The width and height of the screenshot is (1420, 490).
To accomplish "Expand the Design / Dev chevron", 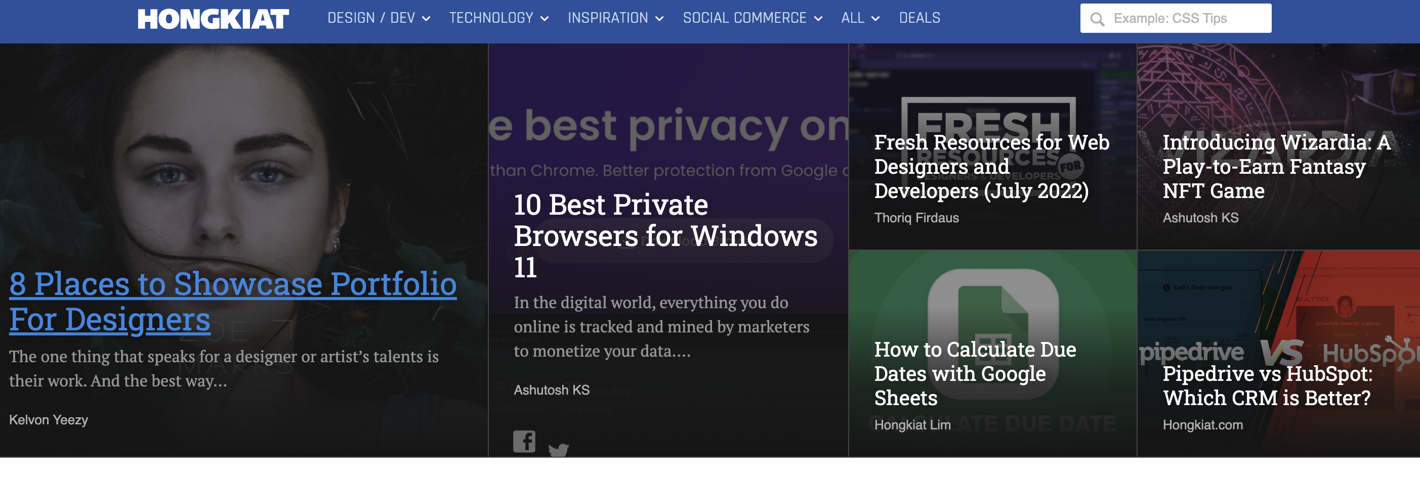I will [426, 19].
